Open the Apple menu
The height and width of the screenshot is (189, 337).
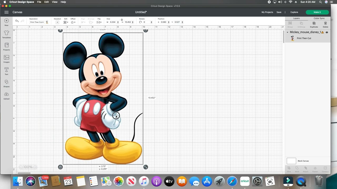pos(4,2)
